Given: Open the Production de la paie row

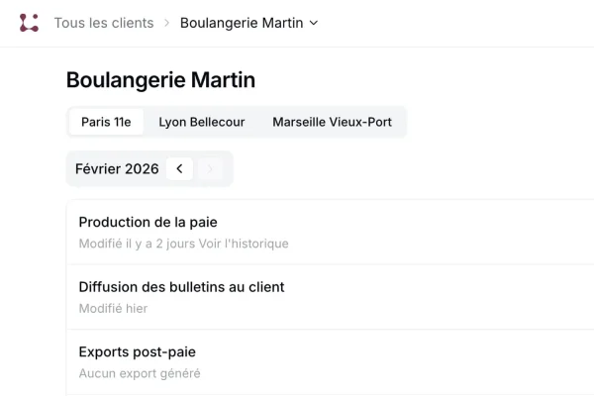Looking at the screenshot, I should point(331,233).
